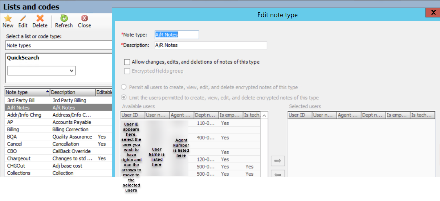Select the Cancel Cancellation row
The height and width of the screenshot is (201, 440).
tap(58, 144)
